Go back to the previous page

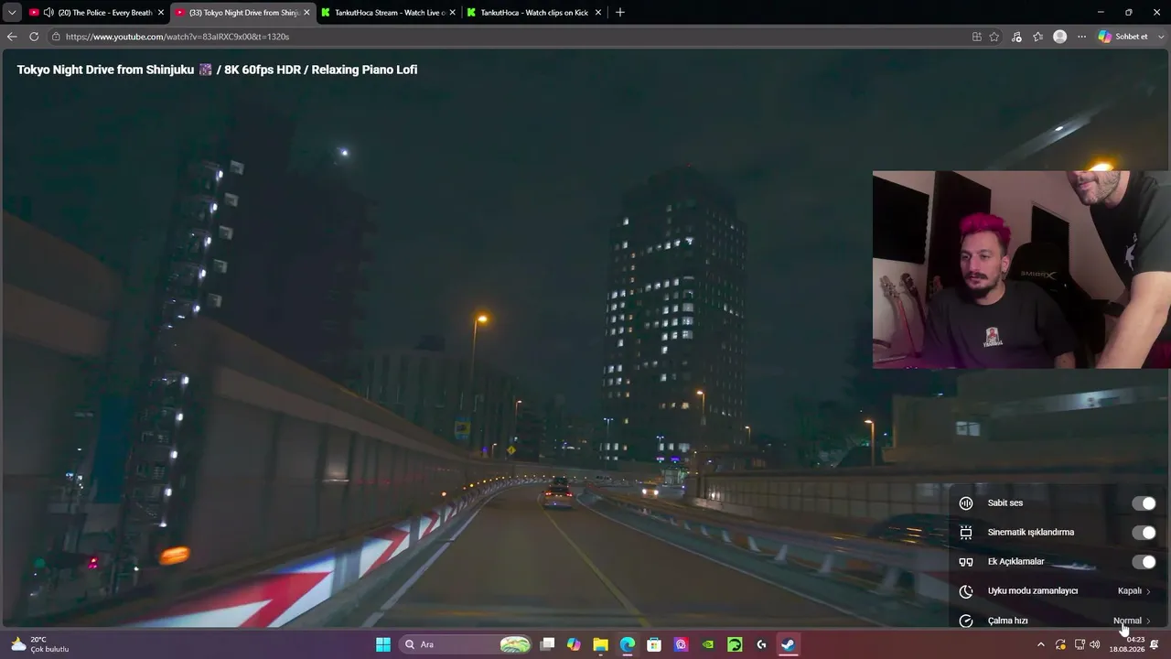pyautogui.click(x=12, y=37)
